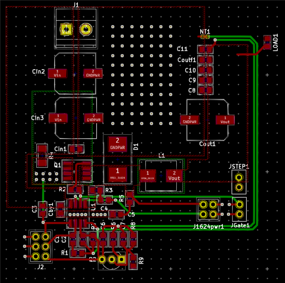Image resolution: width=285 pixels, height=283 pixels.
Task: Click the 'Q1' reference label
Action: 58,165
